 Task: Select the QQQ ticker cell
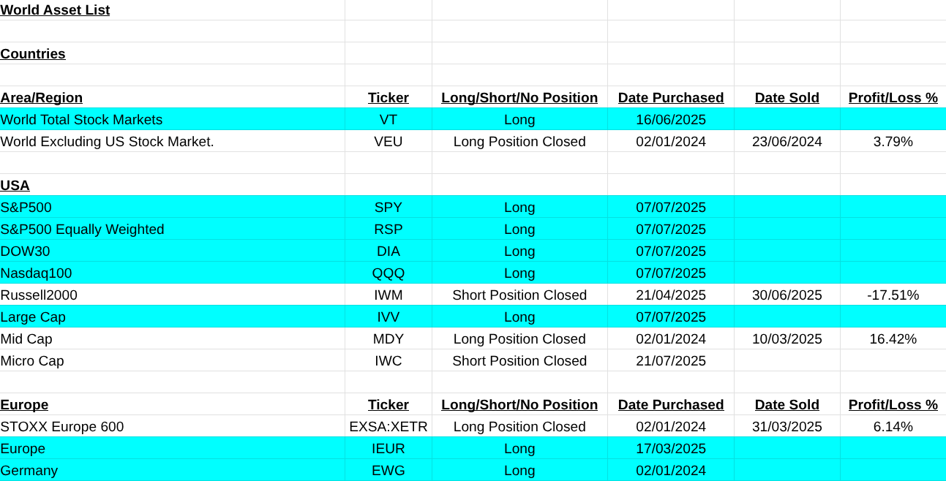388,273
